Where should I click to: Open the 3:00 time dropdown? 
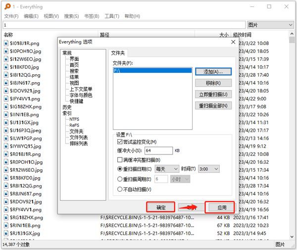click(209, 169)
